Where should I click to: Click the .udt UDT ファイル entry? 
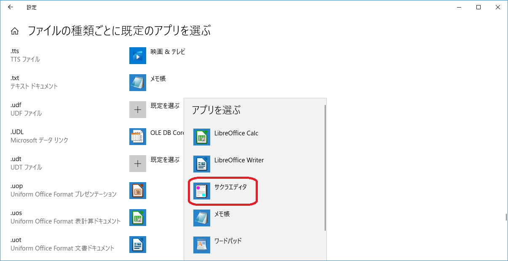[26, 163]
